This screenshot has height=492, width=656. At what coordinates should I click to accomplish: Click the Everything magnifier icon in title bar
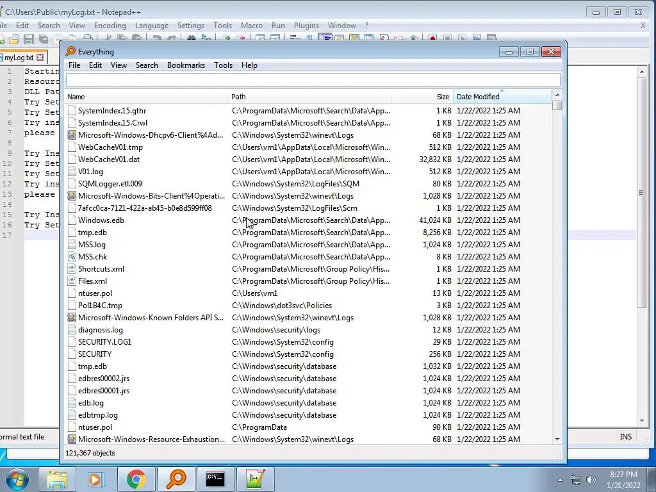pyautogui.click(x=70, y=51)
